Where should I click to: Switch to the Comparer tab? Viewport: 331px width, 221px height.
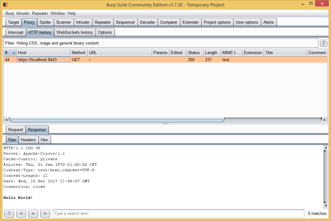169,22
